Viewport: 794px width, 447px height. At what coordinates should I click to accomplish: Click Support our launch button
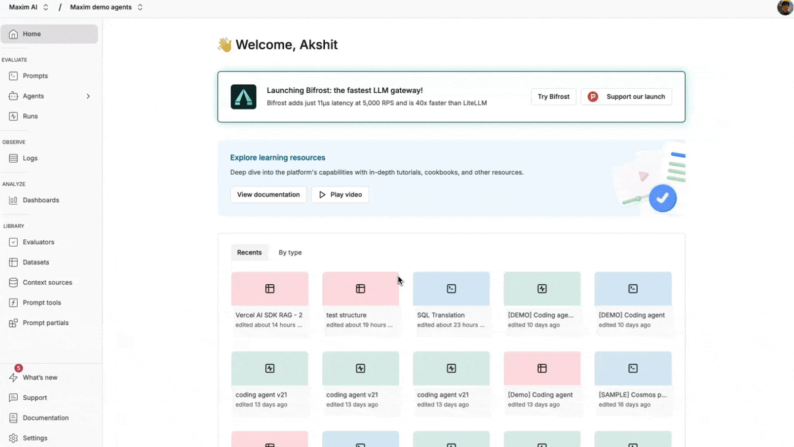coord(626,97)
